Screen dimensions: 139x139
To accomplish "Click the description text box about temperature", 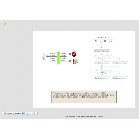I will (x=84, y=97).
